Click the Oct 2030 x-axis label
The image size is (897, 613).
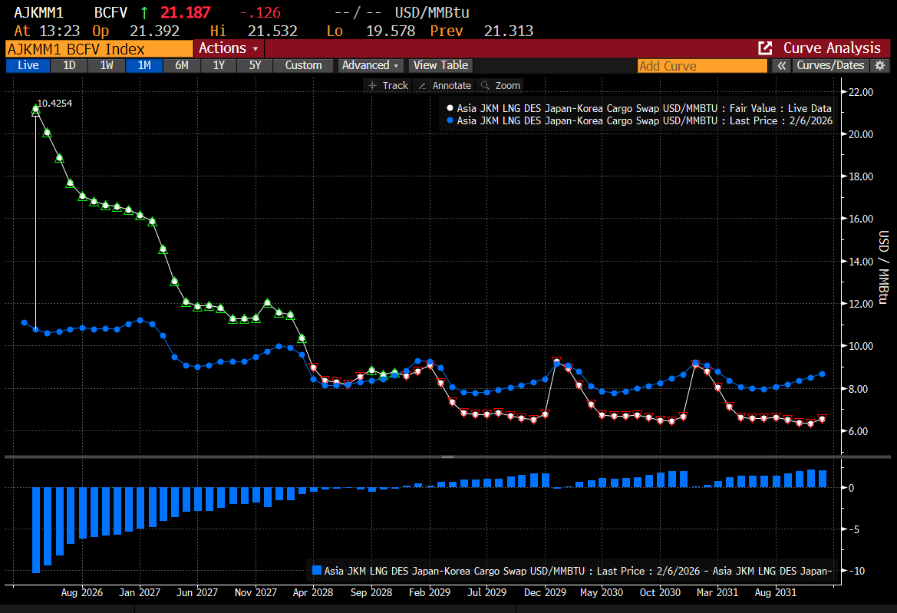pos(660,592)
